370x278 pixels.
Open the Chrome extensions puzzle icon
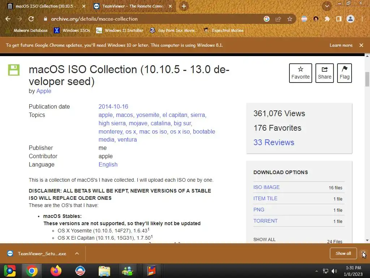point(327,19)
